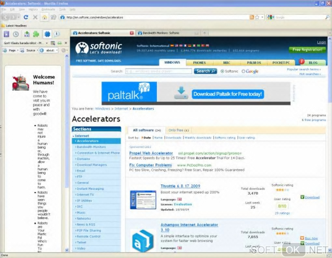Open the Propel Web Accelerator sponsored link
This screenshot has height=258, width=332.
tap(151, 153)
